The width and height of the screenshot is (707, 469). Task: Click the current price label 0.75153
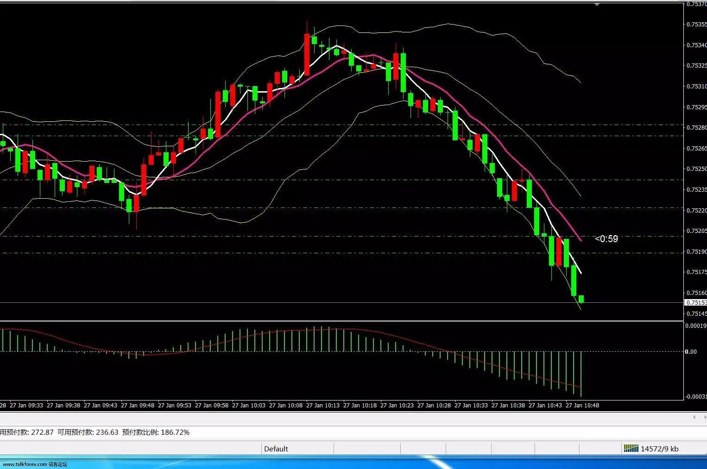coord(695,302)
